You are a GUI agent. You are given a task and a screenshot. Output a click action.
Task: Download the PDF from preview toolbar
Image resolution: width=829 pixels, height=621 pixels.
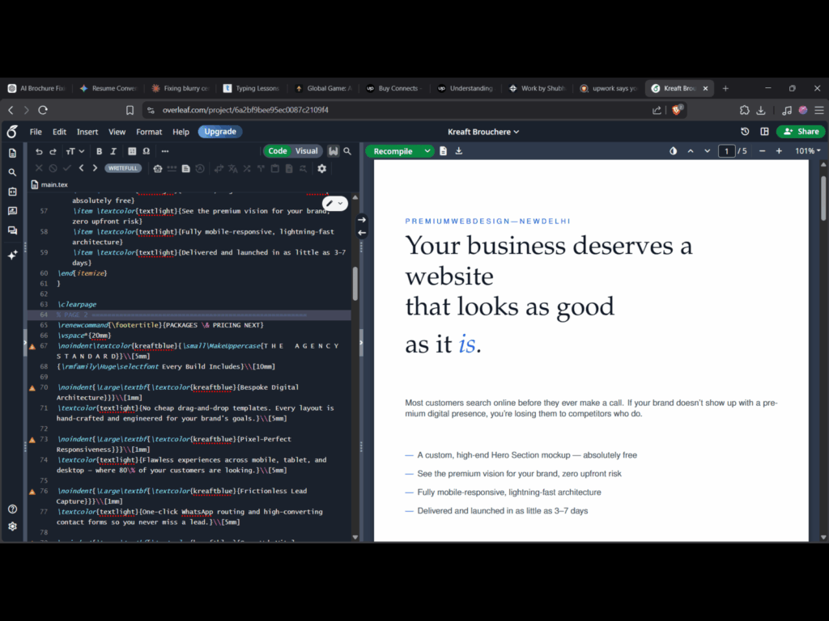tap(459, 151)
